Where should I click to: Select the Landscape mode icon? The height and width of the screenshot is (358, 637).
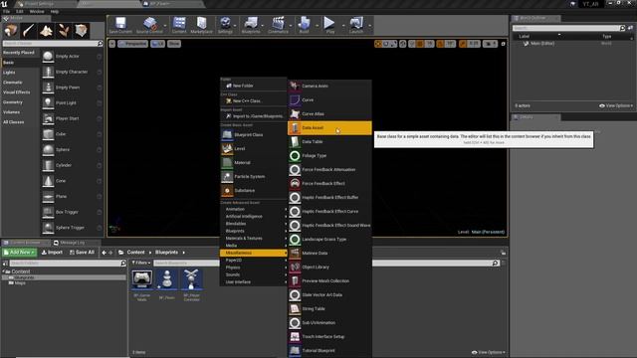(x=46, y=31)
